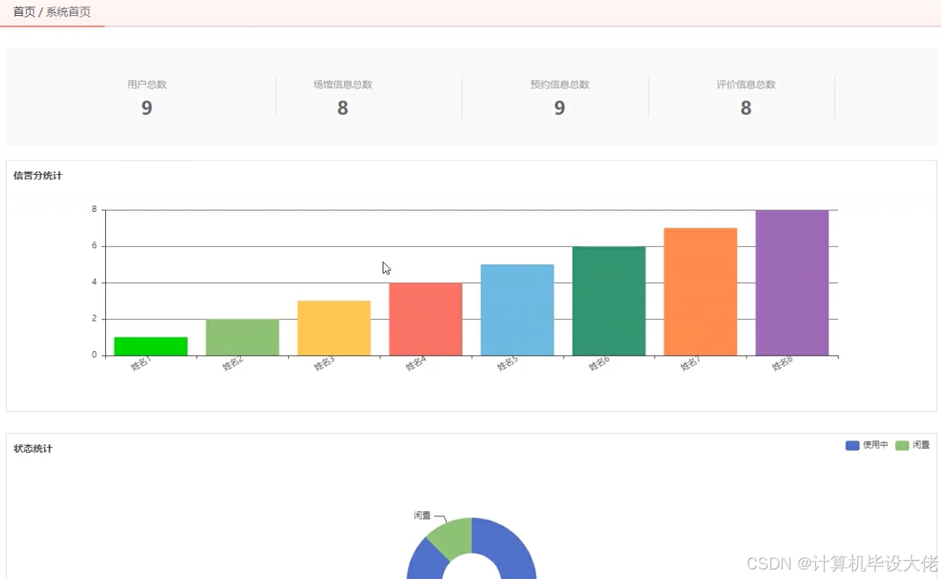The width and height of the screenshot is (941, 579).
Task: Click the 姓名4 x-axis label
Action: point(416,364)
